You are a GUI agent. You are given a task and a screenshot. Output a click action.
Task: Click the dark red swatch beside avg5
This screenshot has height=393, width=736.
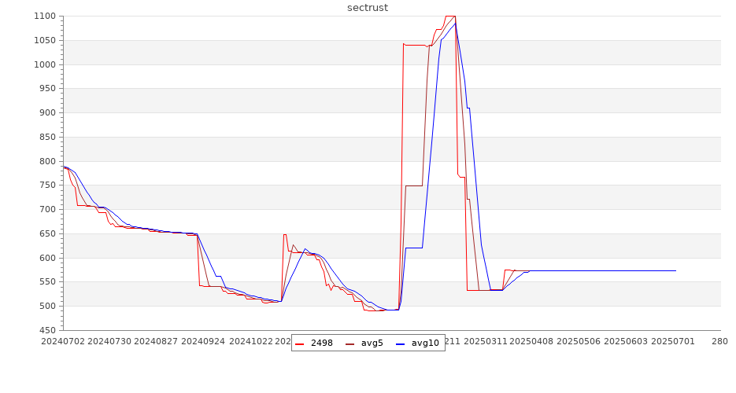coord(350,343)
